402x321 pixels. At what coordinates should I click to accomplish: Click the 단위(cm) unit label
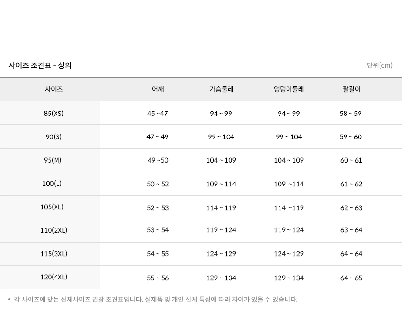(379, 65)
